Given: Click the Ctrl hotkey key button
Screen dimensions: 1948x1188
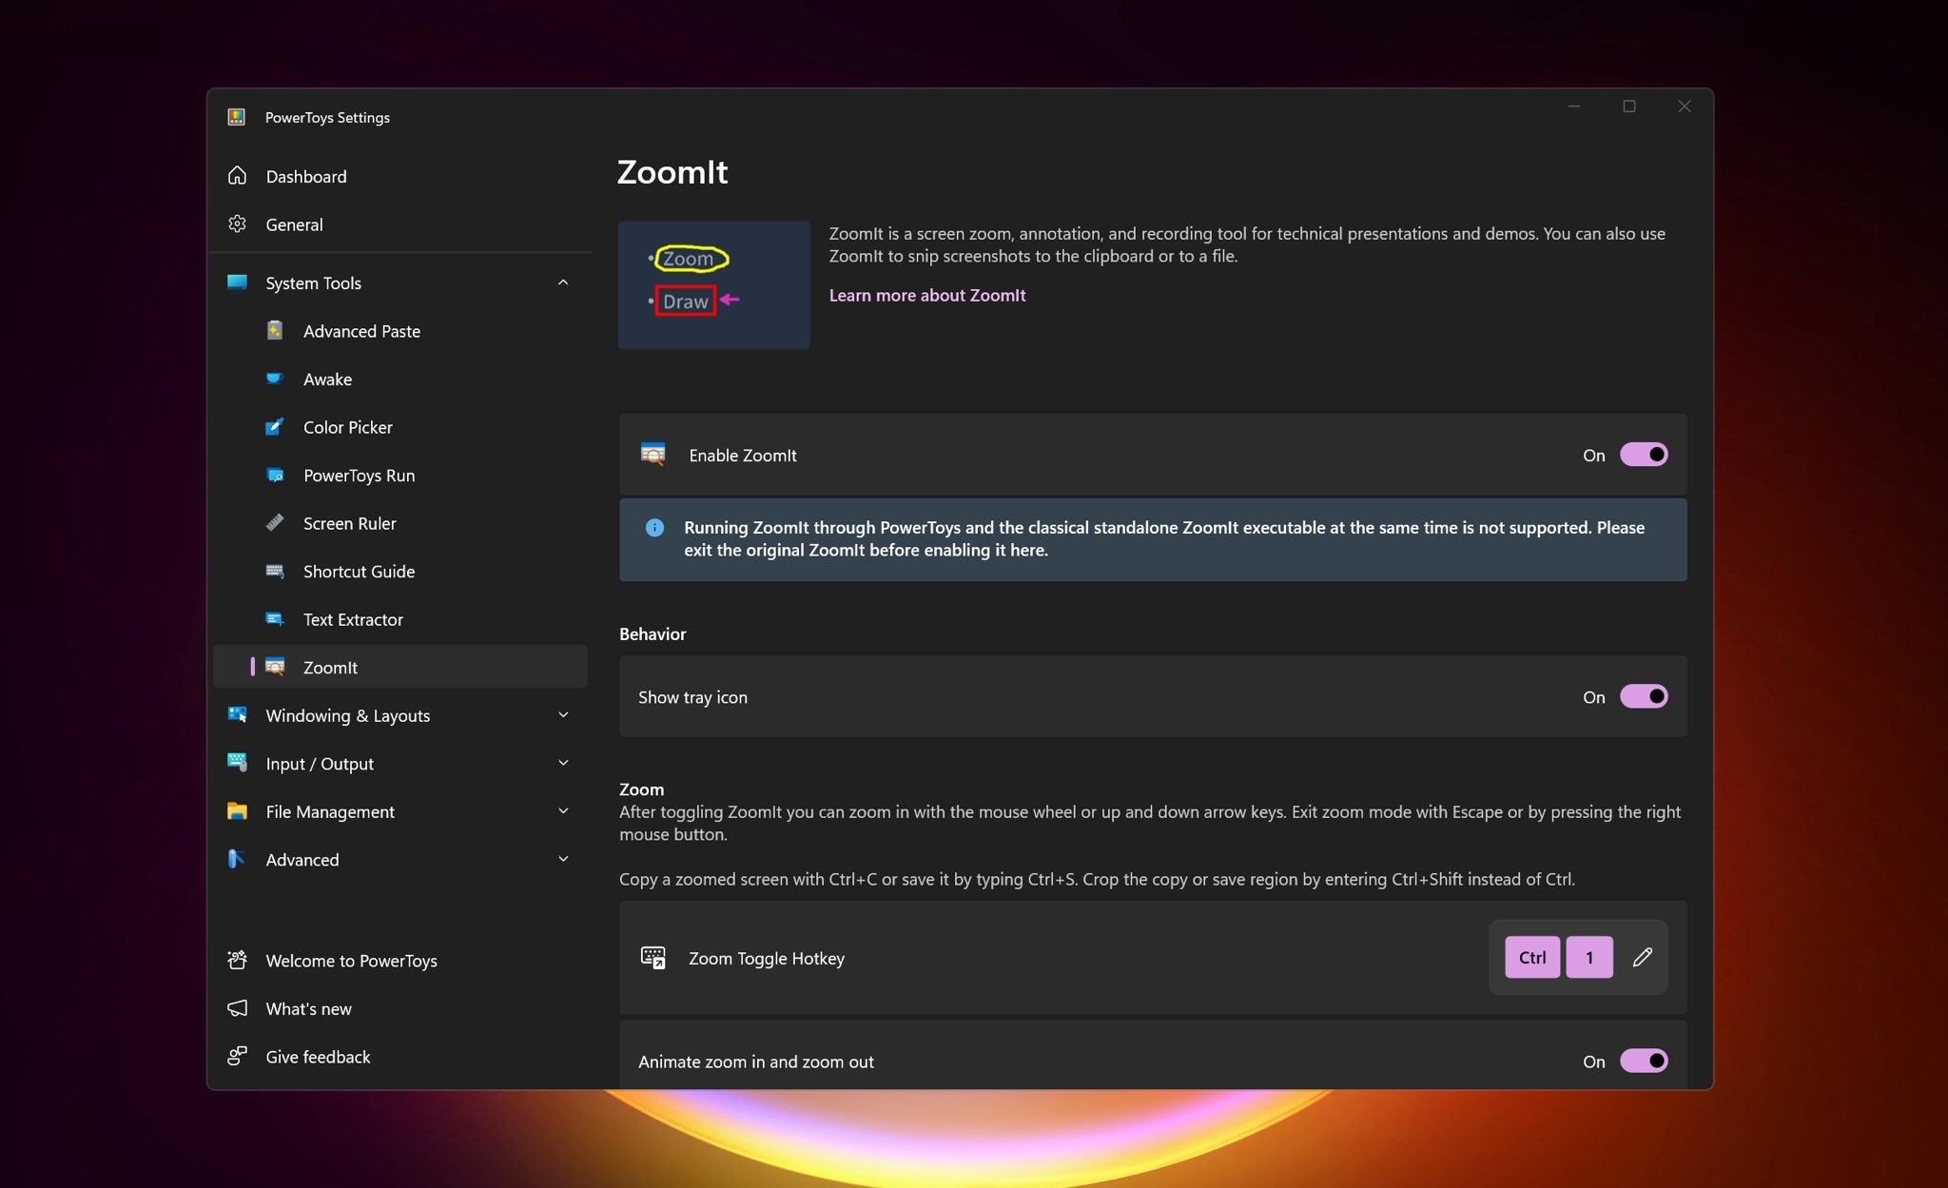Looking at the screenshot, I should point(1532,957).
